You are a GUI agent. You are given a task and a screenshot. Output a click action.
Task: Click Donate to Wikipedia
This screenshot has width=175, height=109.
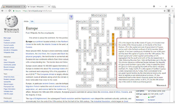point(10,50)
